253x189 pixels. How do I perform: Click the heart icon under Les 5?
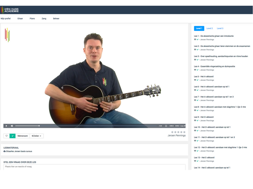pos(195,80)
